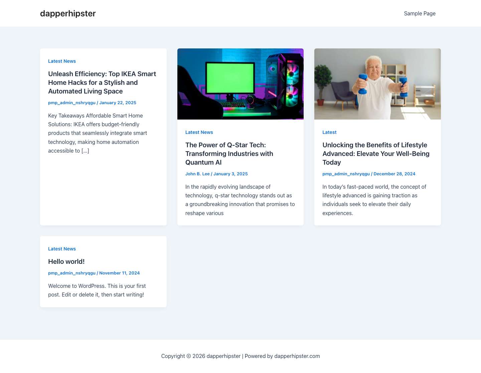Select author John B. Lee
The width and height of the screenshot is (481, 373).
(197, 174)
